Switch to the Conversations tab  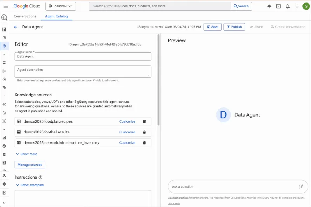pyautogui.click(x=25, y=16)
